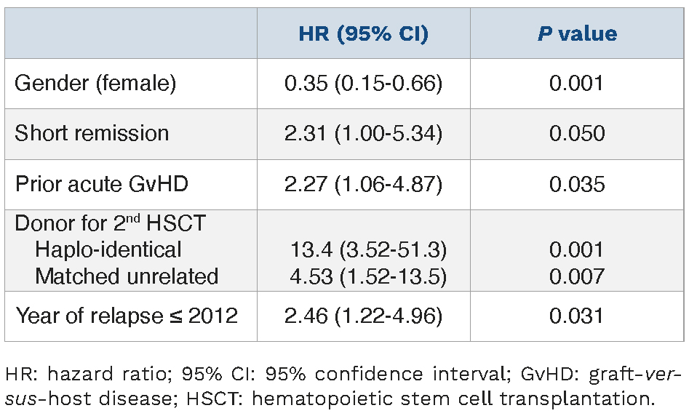Click the Donor for 2nd HSCT label
The height and width of the screenshot is (416, 689).
[x=110, y=223]
